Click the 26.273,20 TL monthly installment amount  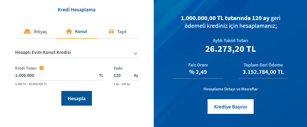pos(231,49)
